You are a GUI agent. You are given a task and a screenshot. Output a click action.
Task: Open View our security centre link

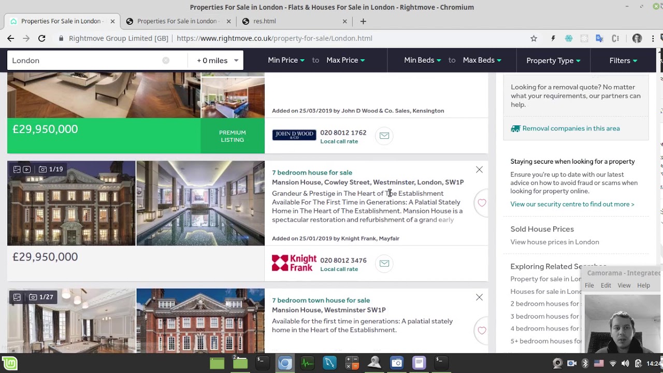(x=572, y=204)
